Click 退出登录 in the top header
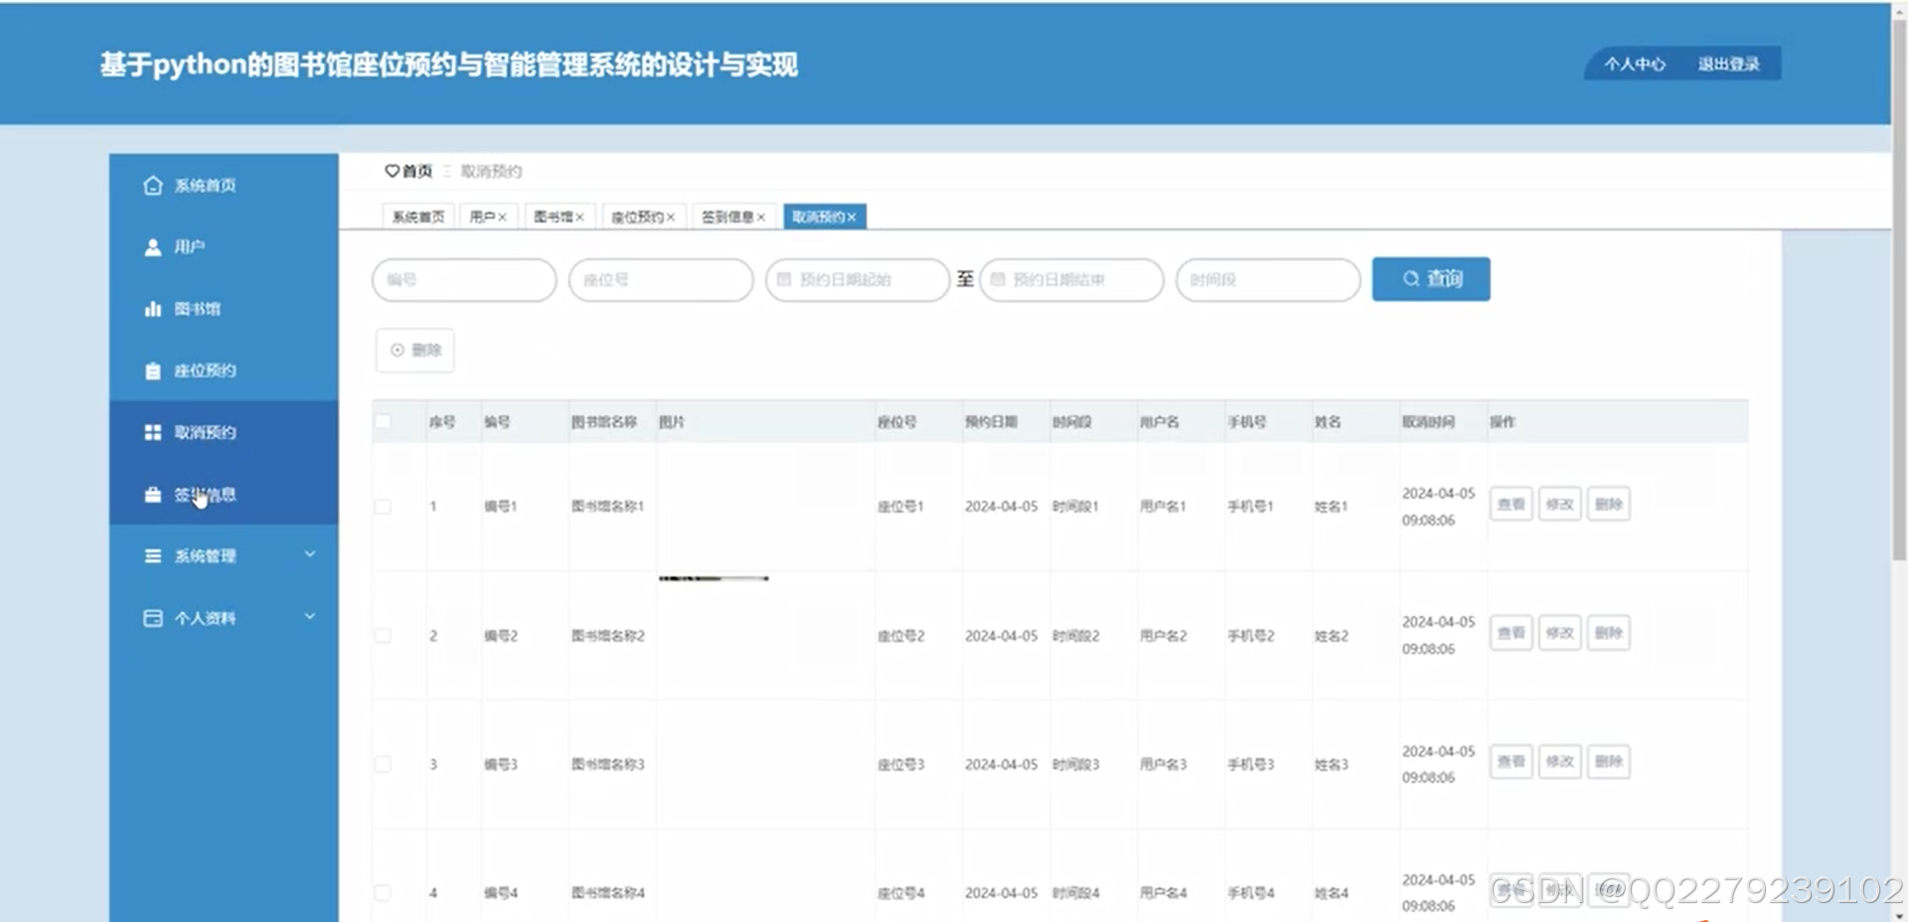The height and width of the screenshot is (922, 1908). coord(1728,65)
